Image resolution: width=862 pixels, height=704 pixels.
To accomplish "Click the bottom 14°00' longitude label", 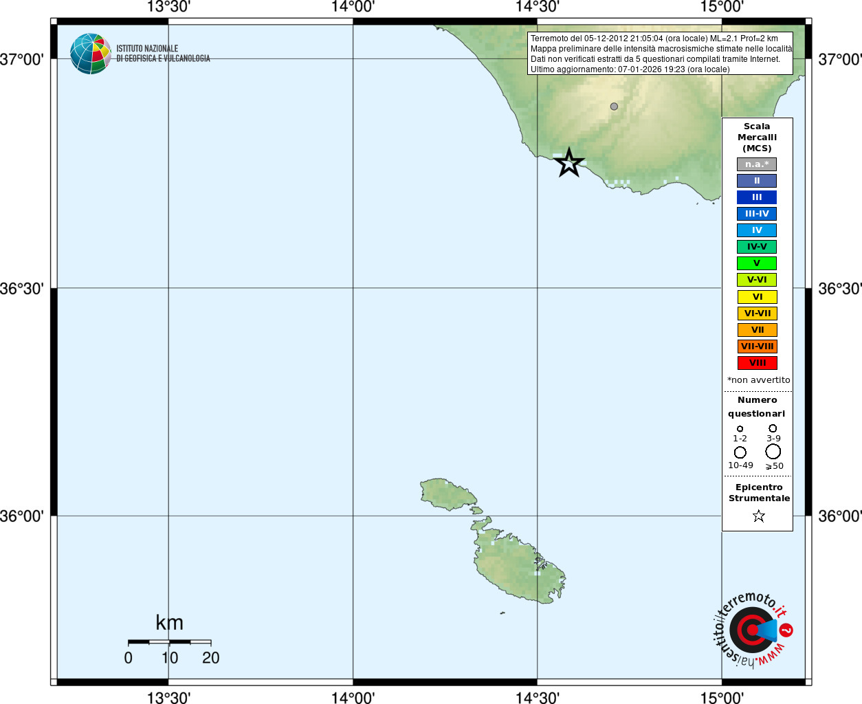I will (x=353, y=697).
